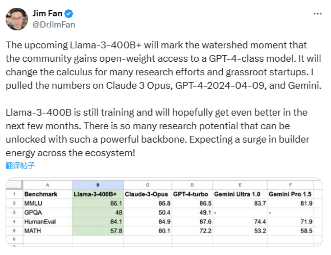Click the Gemini Ultra 1.0 header cell

(x=239, y=194)
